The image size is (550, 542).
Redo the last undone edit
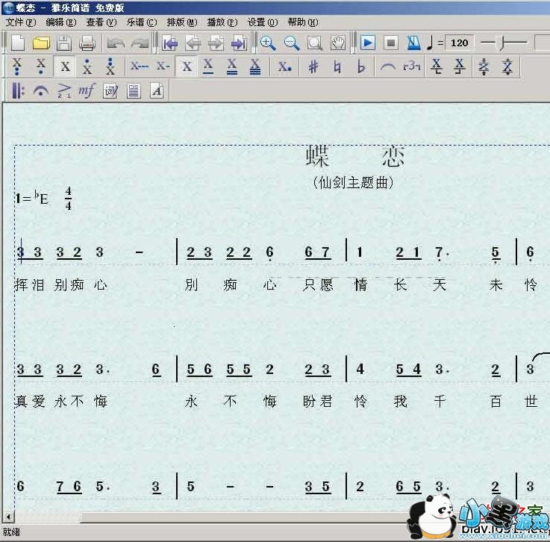click(140, 43)
